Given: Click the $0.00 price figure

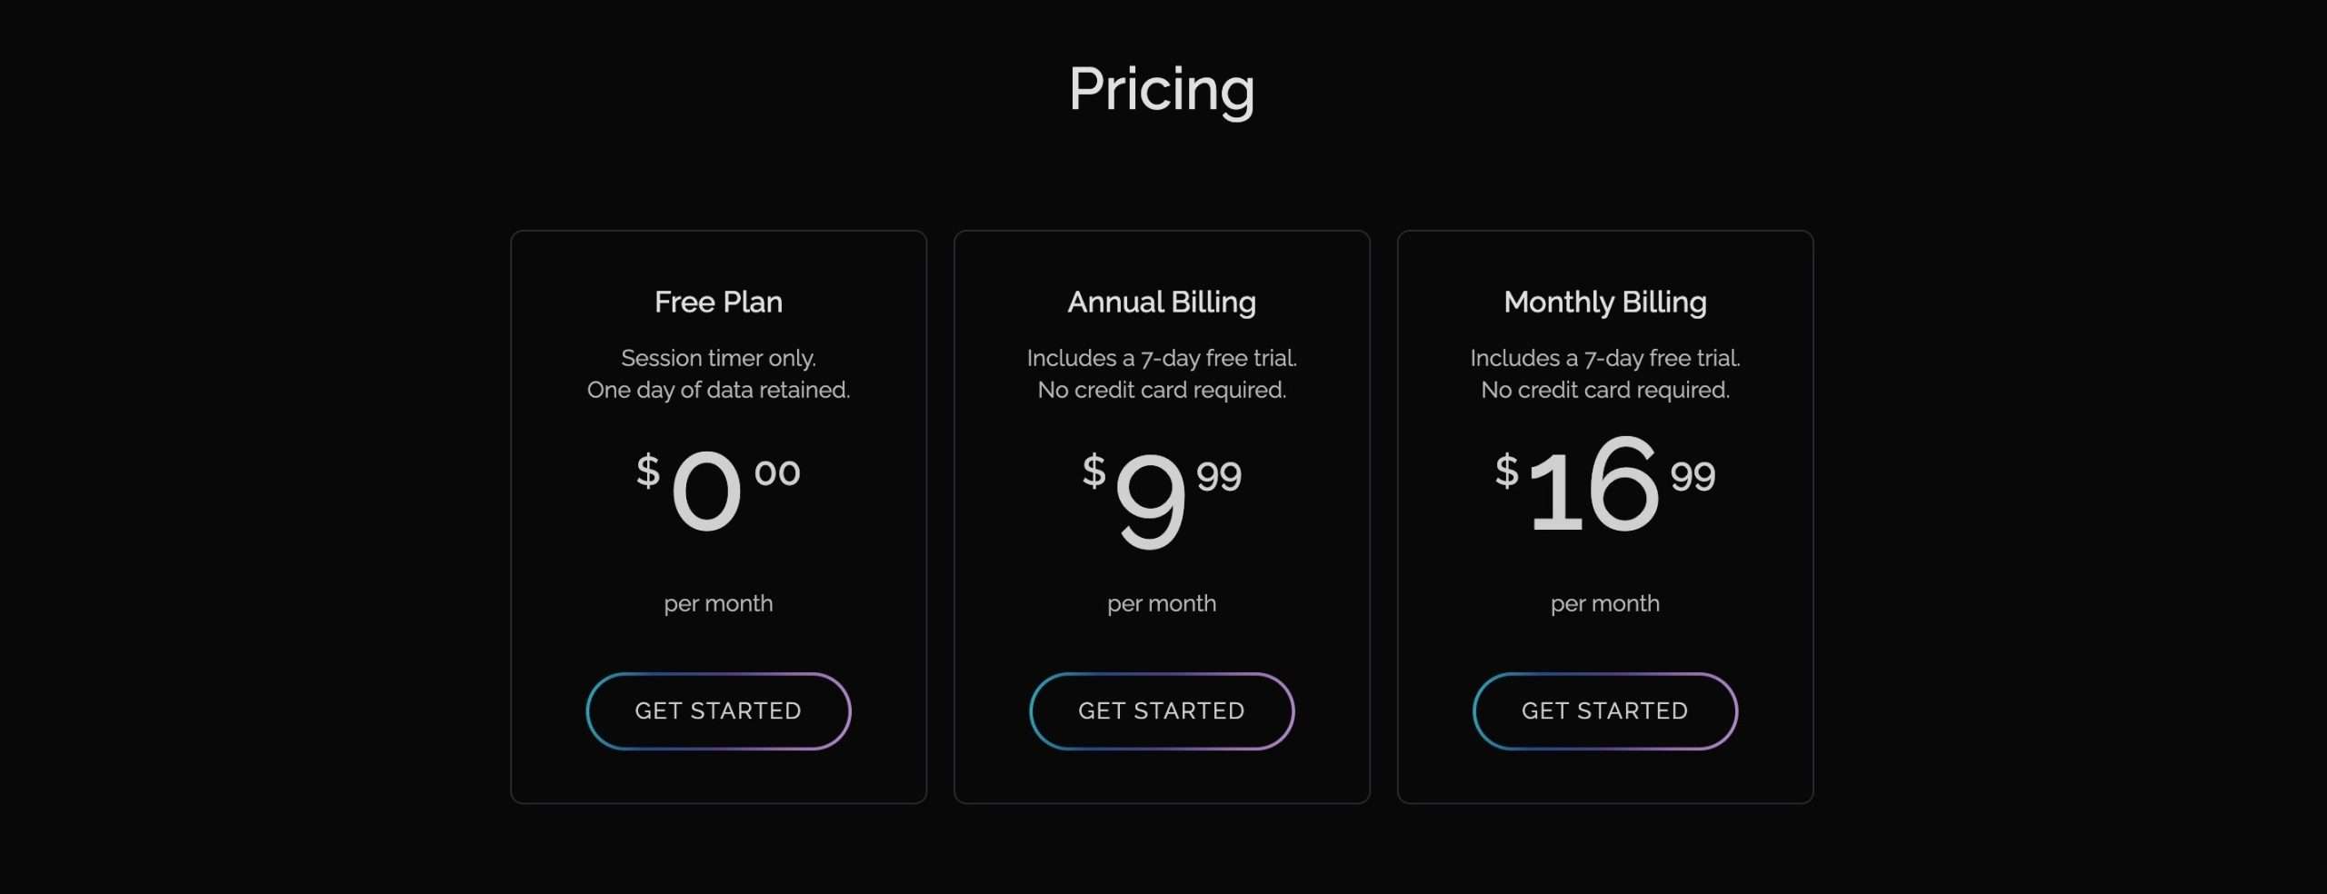Looking at the screenshot, I should tap(718, 492).
